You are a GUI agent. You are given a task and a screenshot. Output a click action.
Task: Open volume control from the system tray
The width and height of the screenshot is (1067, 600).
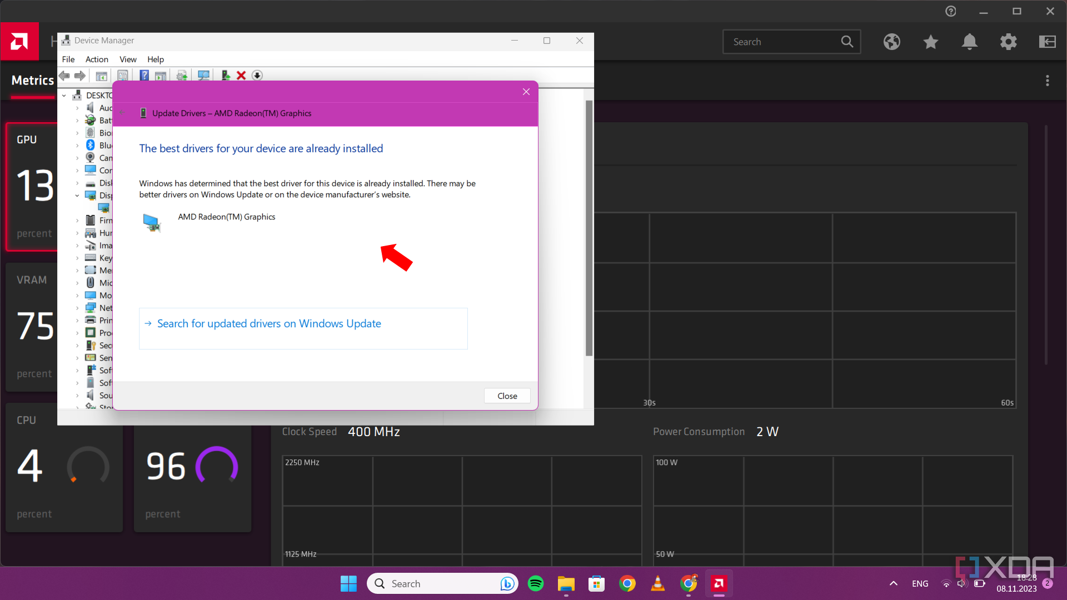[x=962, y=583]
